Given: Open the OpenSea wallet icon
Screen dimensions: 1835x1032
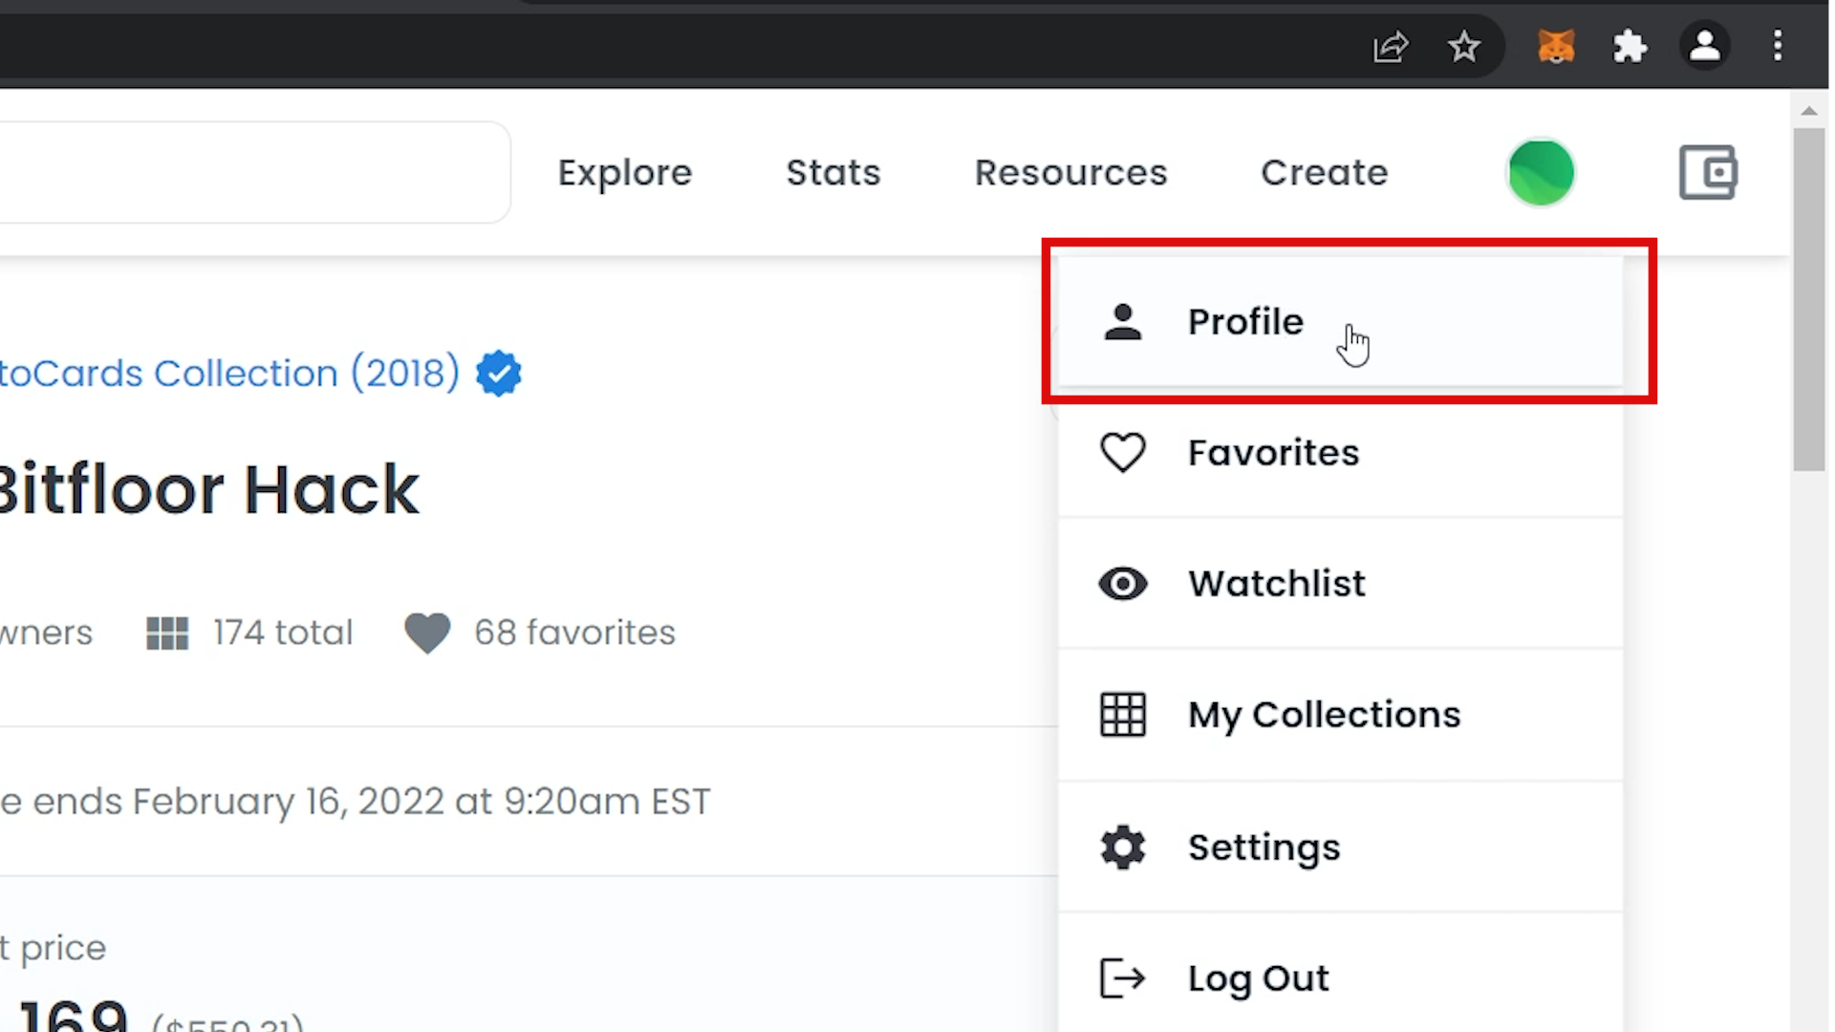Looking at the screenshot, I should pyautogui.click(x=1707, y=172).
